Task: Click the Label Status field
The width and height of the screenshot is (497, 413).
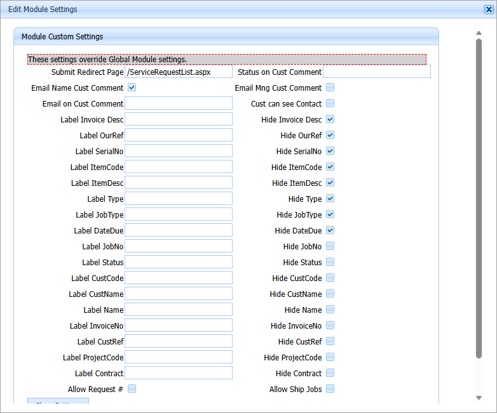Action: click(x=179, y=262)
